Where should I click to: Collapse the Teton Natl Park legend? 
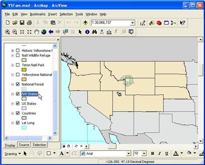point(12,65)
